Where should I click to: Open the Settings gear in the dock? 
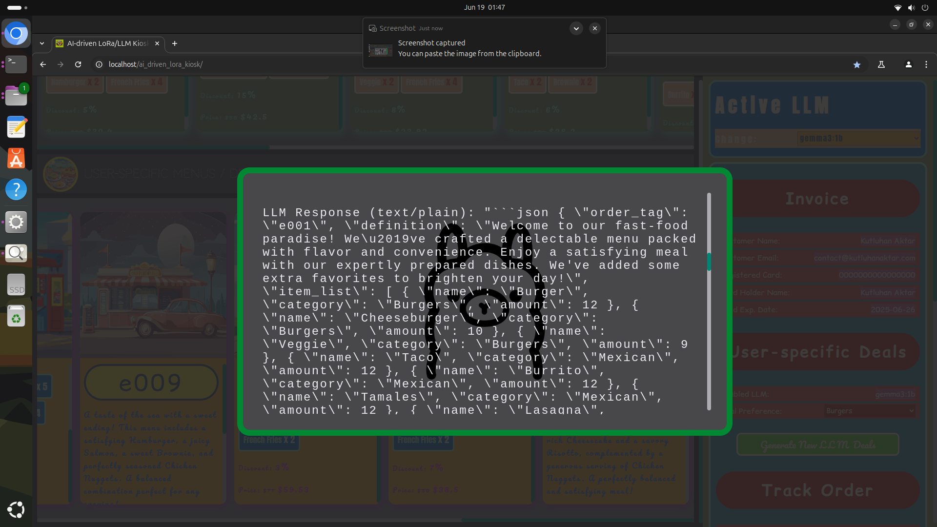click(16, 222)
